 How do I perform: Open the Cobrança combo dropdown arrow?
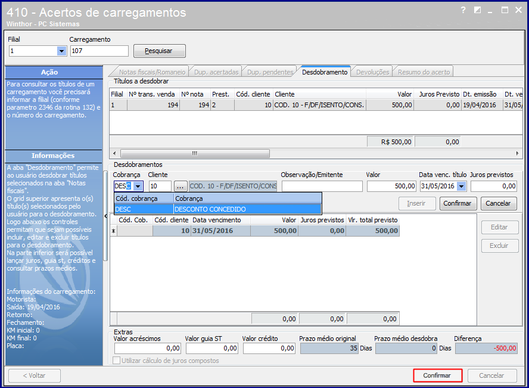point(138,186)
